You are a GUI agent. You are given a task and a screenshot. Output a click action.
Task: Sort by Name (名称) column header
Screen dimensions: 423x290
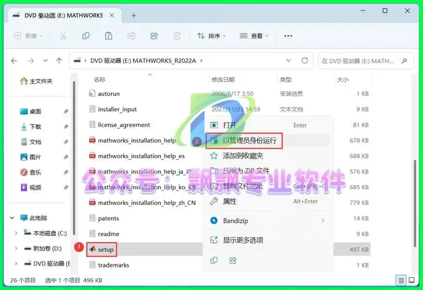click(x=99, y=80)
